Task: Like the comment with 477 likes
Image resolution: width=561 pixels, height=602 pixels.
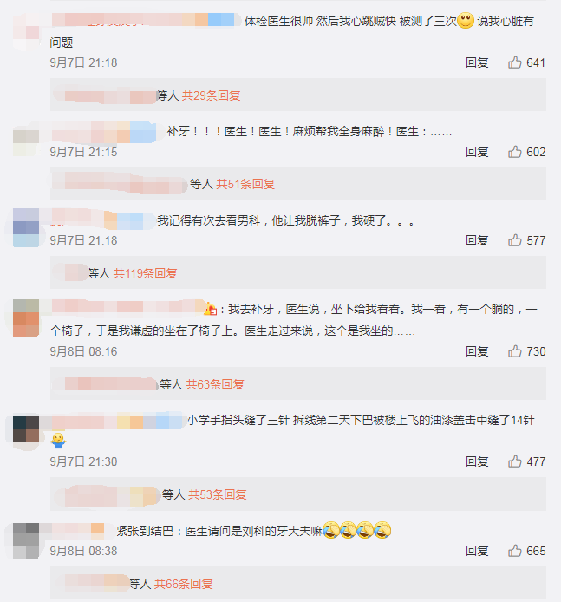Action: click(514, 461)
